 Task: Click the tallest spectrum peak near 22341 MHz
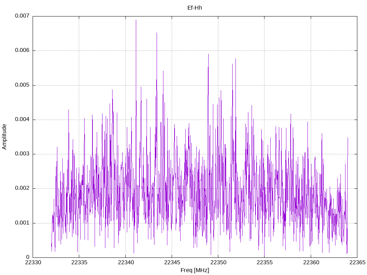tap(136, 20)
